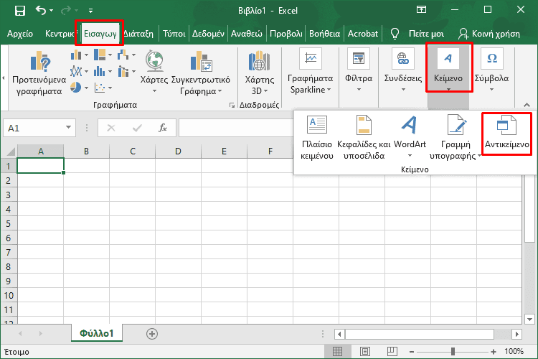
Task: Adjust the zoom slider handle
Action: (453, 351)
